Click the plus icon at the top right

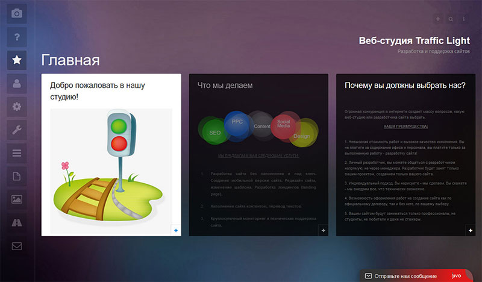[x=438, y=19]
